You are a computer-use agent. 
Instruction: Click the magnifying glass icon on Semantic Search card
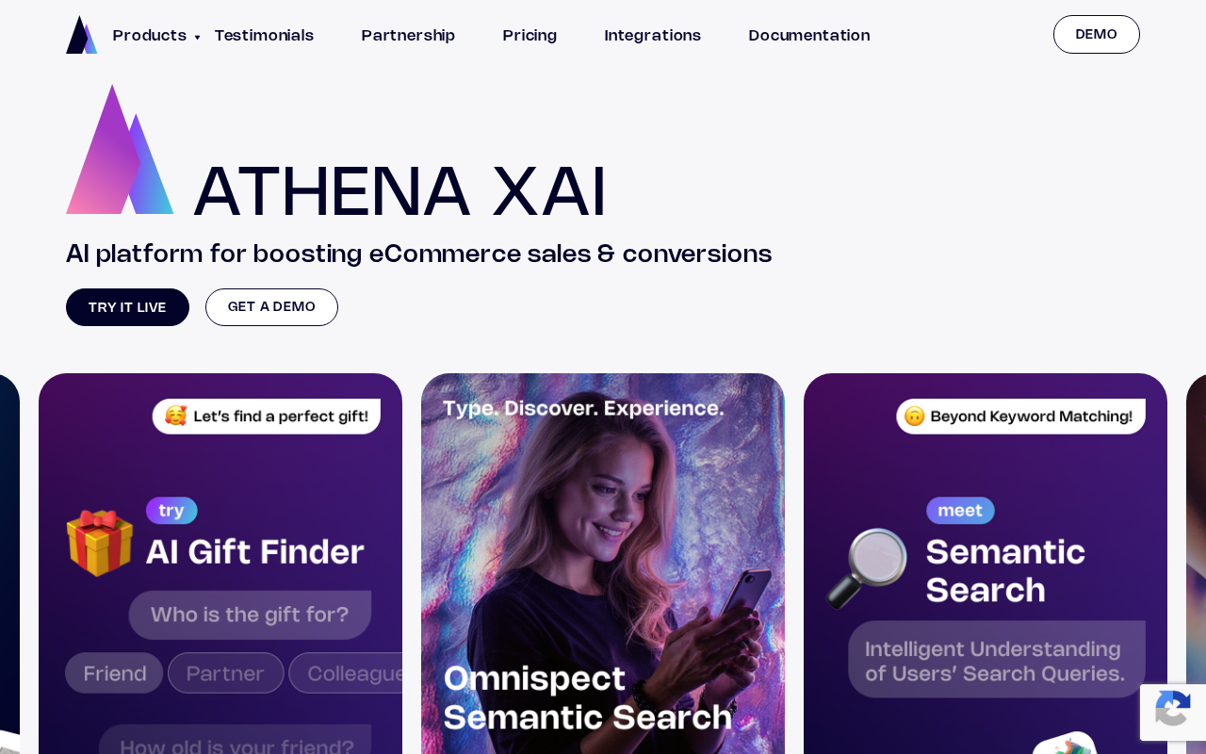point(867,567)
